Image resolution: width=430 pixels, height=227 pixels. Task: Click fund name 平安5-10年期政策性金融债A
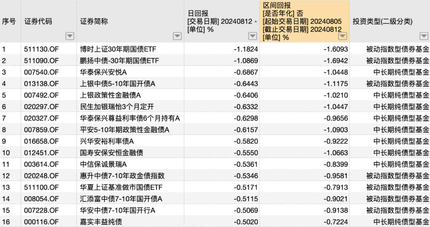pos(125,130)
